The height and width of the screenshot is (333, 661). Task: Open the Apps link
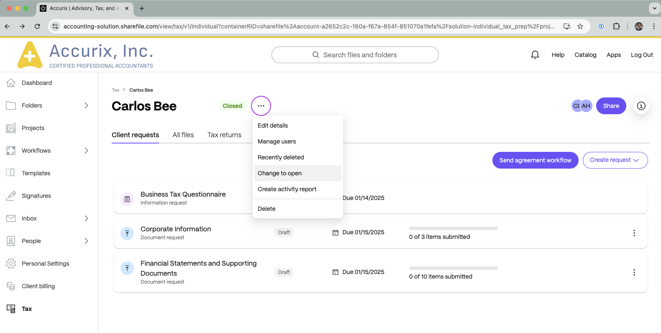click(x=613, y=55)
